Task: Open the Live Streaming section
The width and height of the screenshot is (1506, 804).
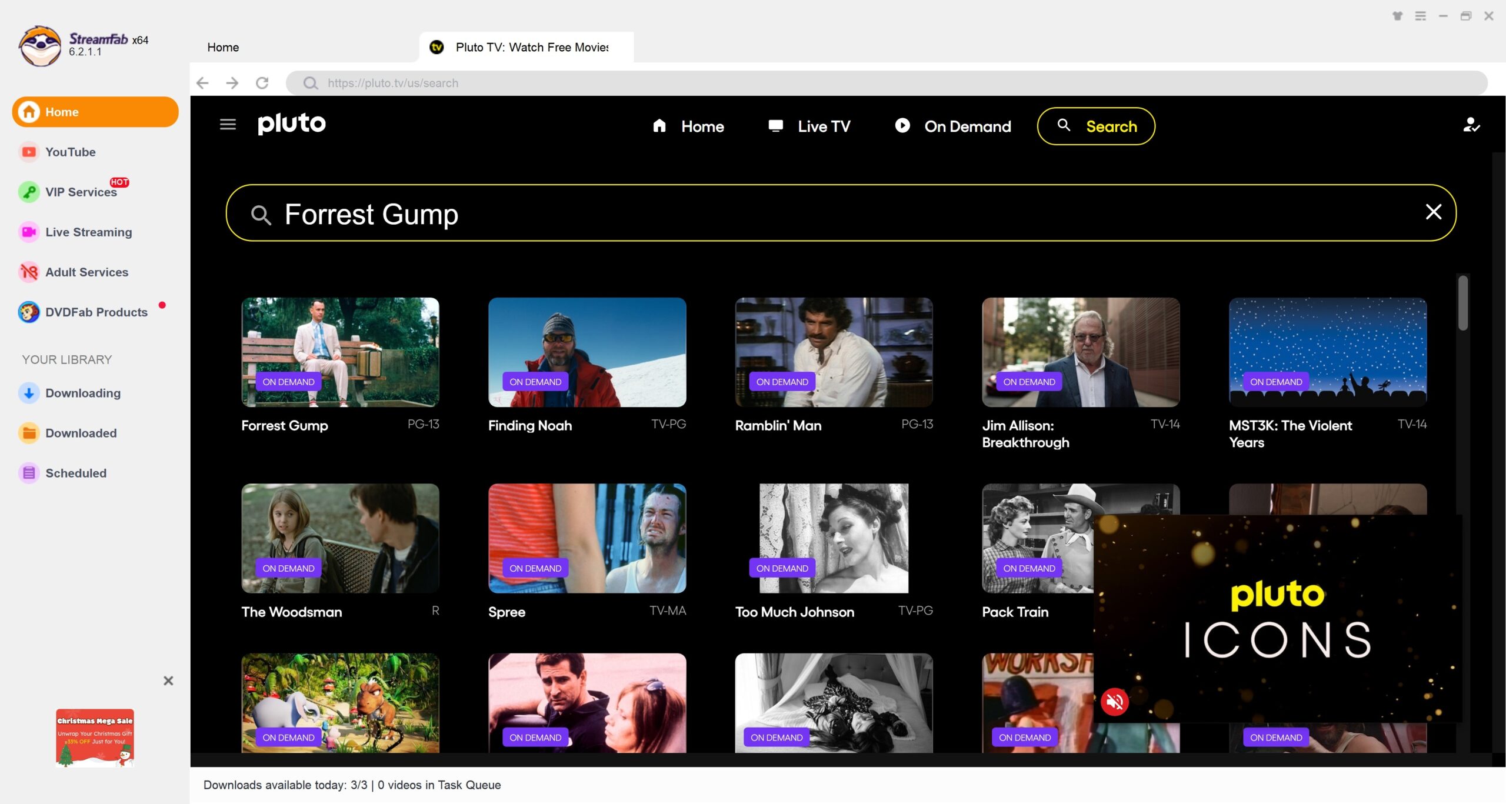Action: click(88, 232)
